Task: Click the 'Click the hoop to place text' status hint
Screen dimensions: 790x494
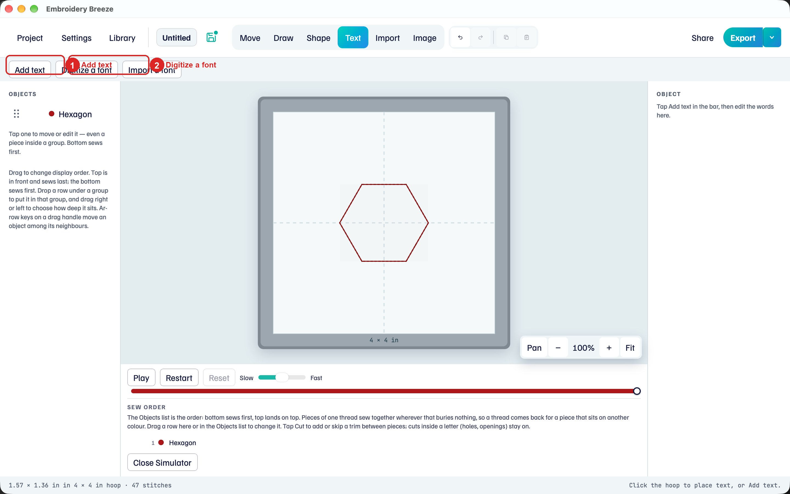Action: 705,485
